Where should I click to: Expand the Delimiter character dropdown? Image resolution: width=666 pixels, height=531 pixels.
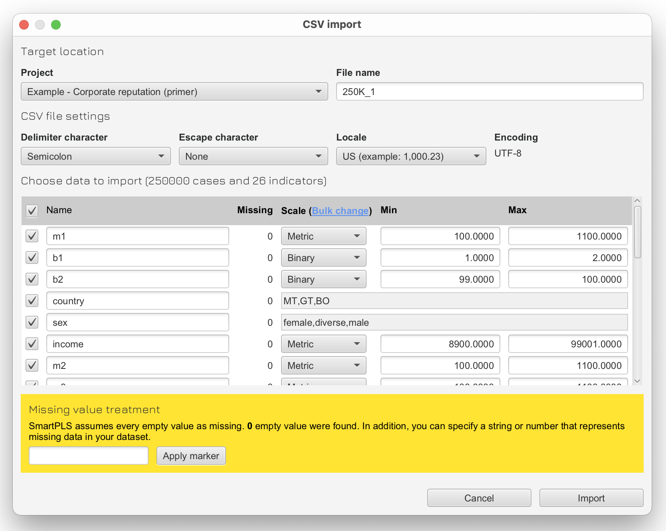95,157
